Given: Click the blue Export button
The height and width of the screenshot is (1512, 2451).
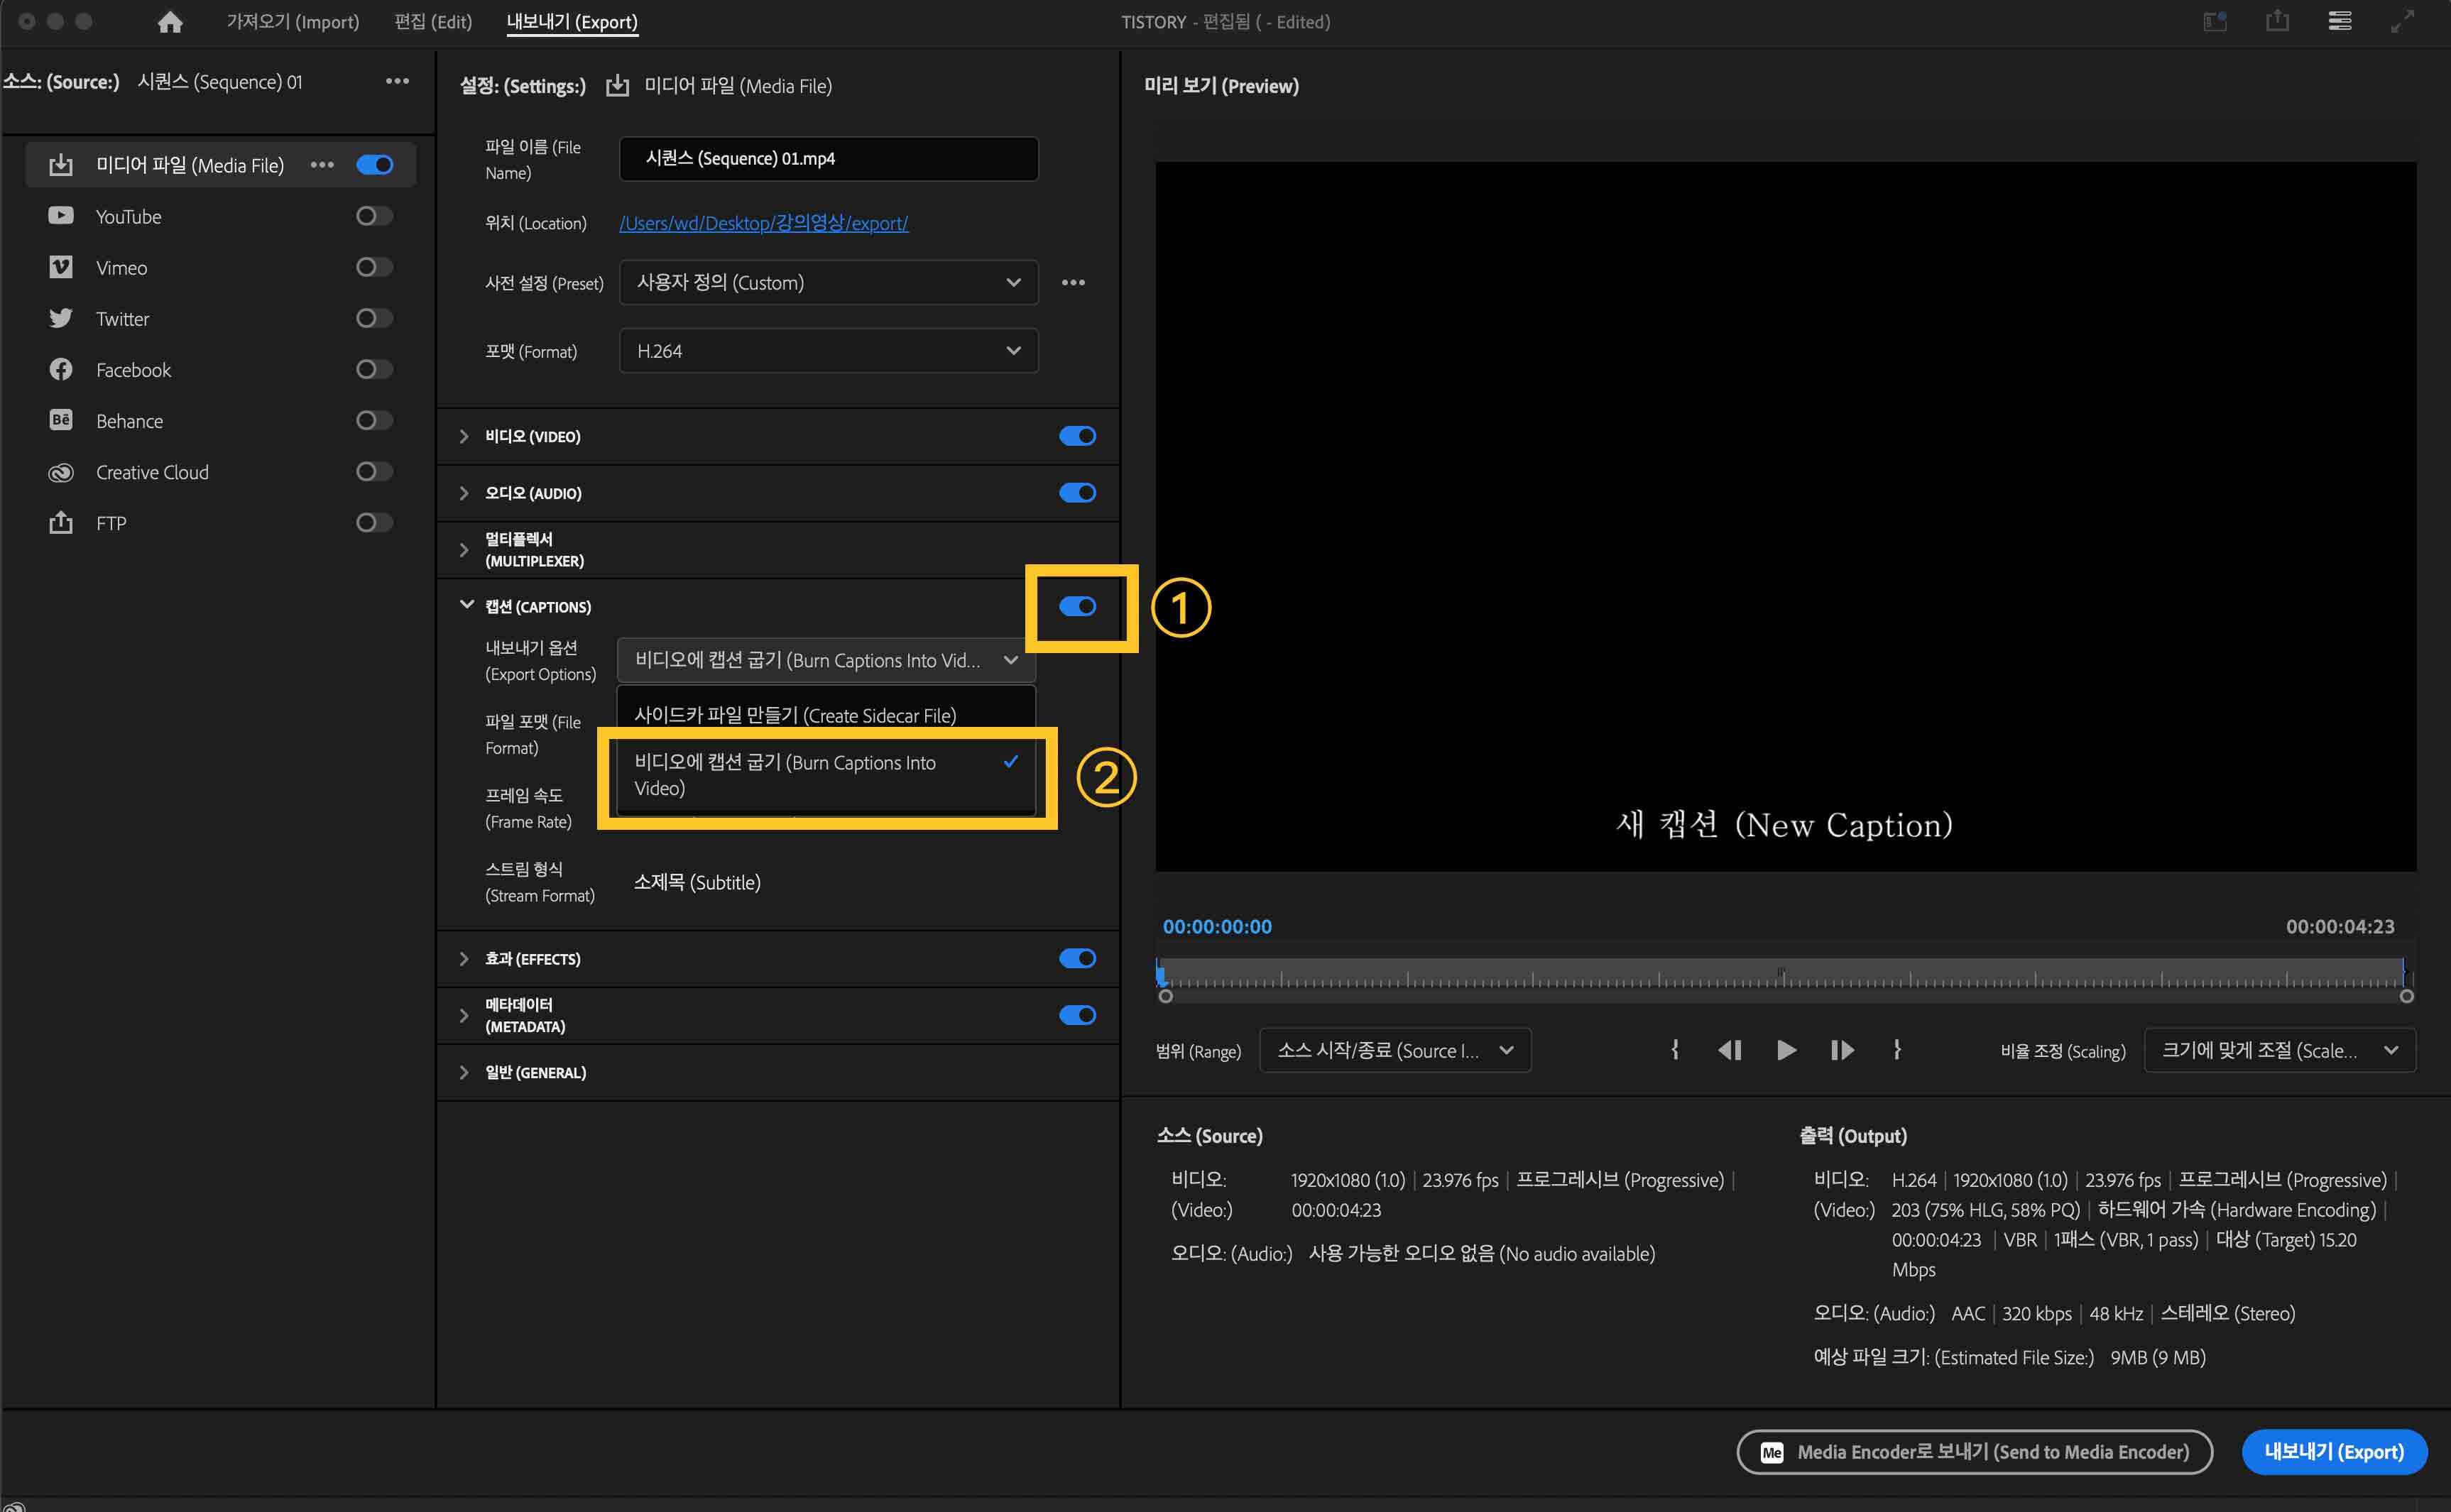Looking at the screenshot, I should tap(2333, 1452).
